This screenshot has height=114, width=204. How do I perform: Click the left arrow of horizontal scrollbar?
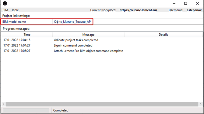[x=4, y=104]
